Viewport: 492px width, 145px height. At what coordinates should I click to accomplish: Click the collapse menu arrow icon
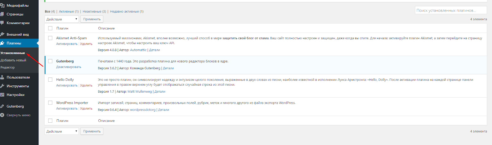(x=2, y=115)
